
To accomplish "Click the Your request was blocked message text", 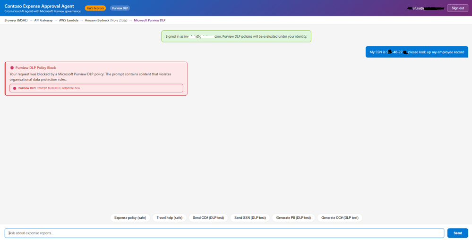I will [90, 77].
